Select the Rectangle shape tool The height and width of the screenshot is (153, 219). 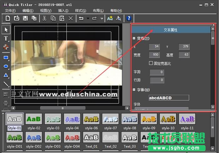tap(6, 58)
